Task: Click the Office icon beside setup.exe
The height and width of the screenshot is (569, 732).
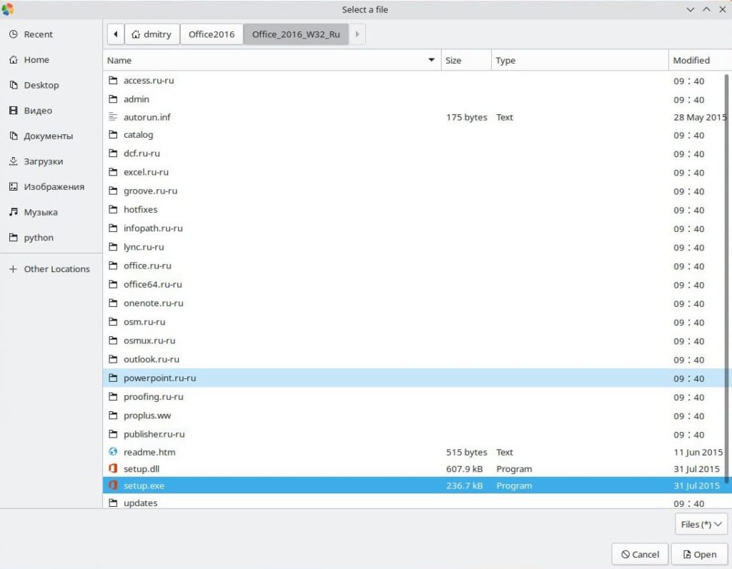Action: [x=112, y=485]
